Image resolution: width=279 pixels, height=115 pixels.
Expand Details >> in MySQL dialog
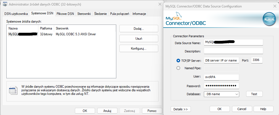click(x=181, y=109)
